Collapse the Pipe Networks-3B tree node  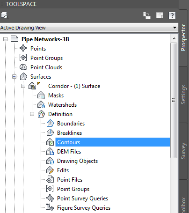(x=6, y=39)
